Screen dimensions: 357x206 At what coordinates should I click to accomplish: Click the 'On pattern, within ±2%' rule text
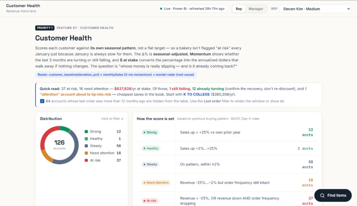pyautogui.click(x=200, y=164)
